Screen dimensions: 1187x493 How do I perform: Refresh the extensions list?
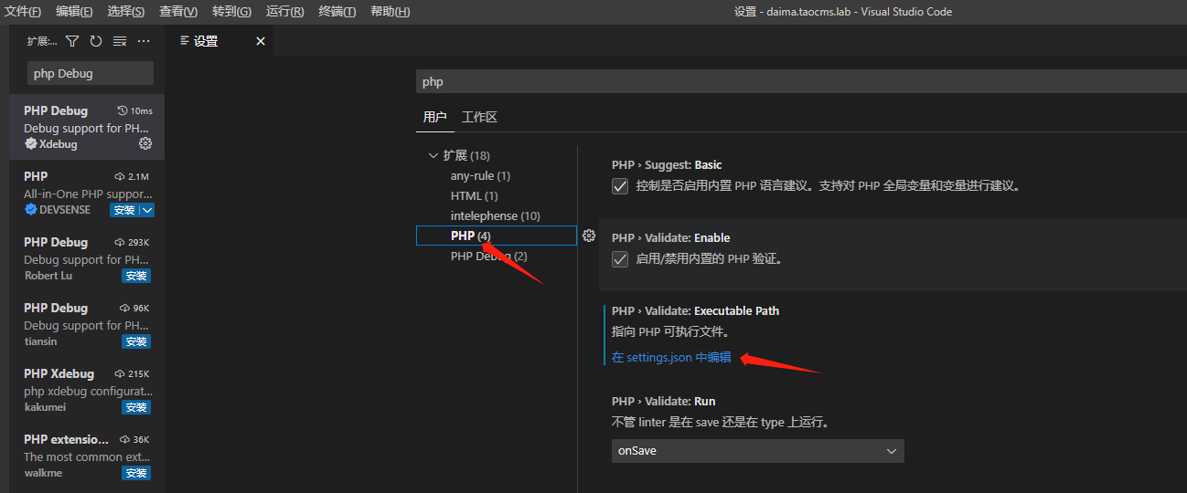point(96,41)
